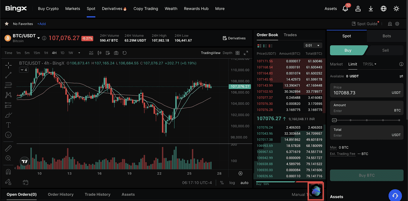Open the Spot Guide link
The image size is (408, 201).
pyautogui.click(x=365, y=24)
